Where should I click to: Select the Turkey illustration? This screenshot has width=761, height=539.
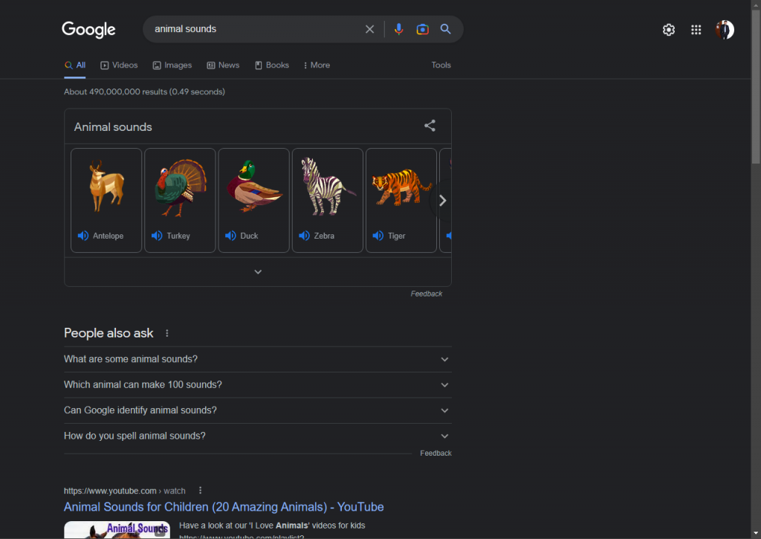[180, 187]
